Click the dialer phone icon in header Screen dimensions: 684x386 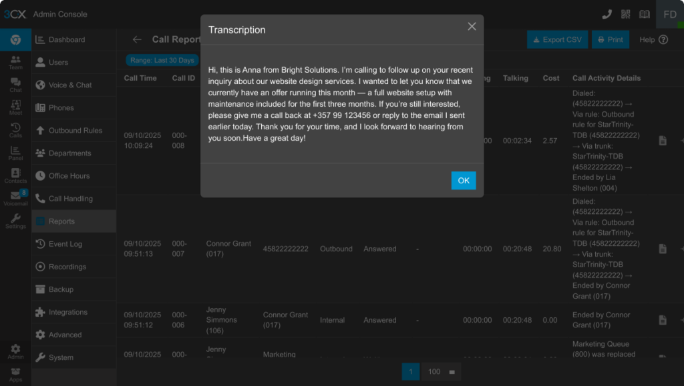click(607, 14)
